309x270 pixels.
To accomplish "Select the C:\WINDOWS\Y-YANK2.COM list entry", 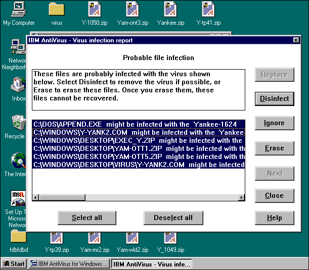I will (x=139, y=132).
